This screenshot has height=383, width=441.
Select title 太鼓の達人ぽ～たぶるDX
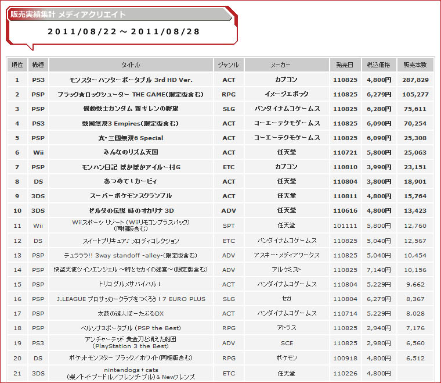click(x=131, y=313)
